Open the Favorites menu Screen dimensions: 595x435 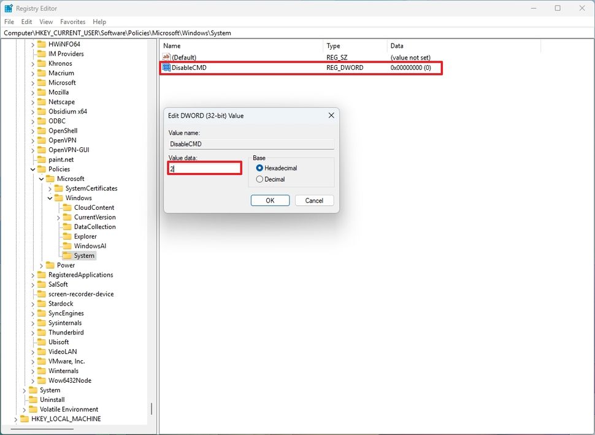point(73,21)
